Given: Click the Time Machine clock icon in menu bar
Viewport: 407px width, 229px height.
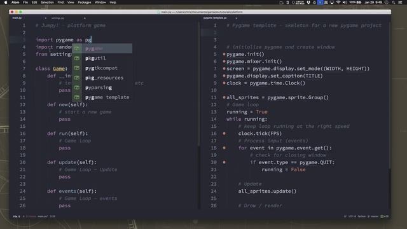Looking at the screenshot, I should click(387, 3).
